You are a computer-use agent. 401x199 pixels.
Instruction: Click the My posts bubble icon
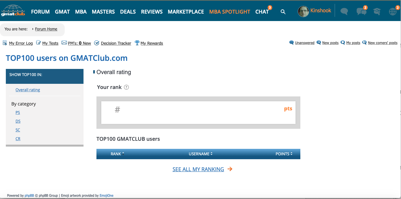(x=343, y=42)
